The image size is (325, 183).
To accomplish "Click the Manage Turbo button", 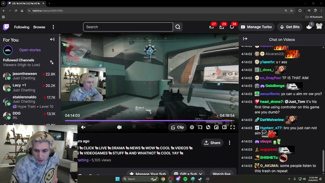I will coord(256,27).
